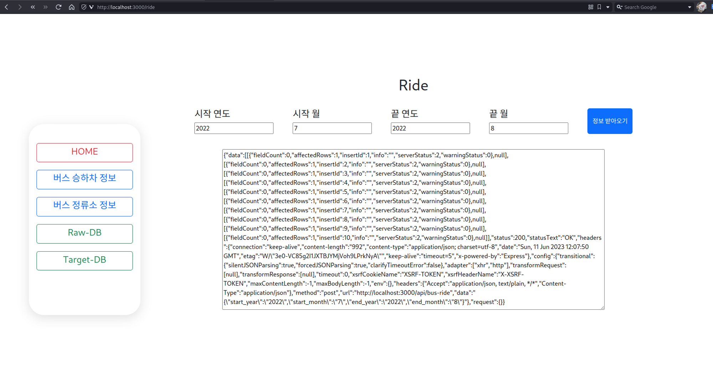
Task: Open the 버스 승하차 정보 menu item
Action: pyautogui.click(x=84, y=179)
